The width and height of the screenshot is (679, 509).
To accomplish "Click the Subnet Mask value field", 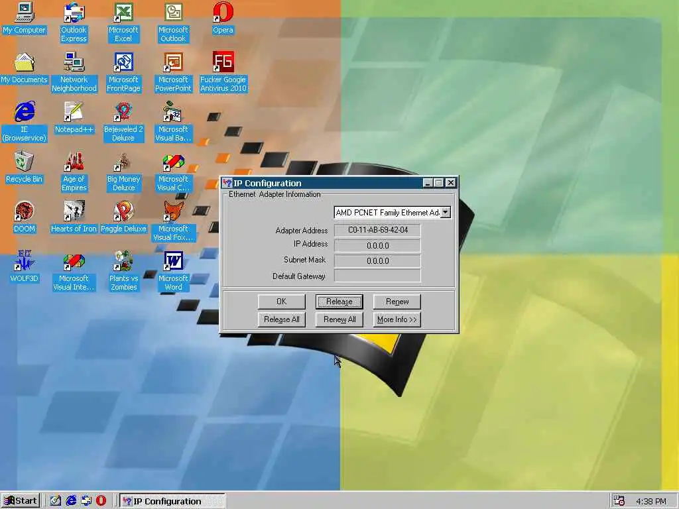I will (x=377, y=260).
